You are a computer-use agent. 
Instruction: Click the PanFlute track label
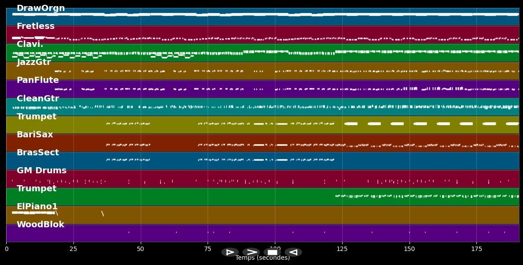pyautogui.click(x=38, y=80)
